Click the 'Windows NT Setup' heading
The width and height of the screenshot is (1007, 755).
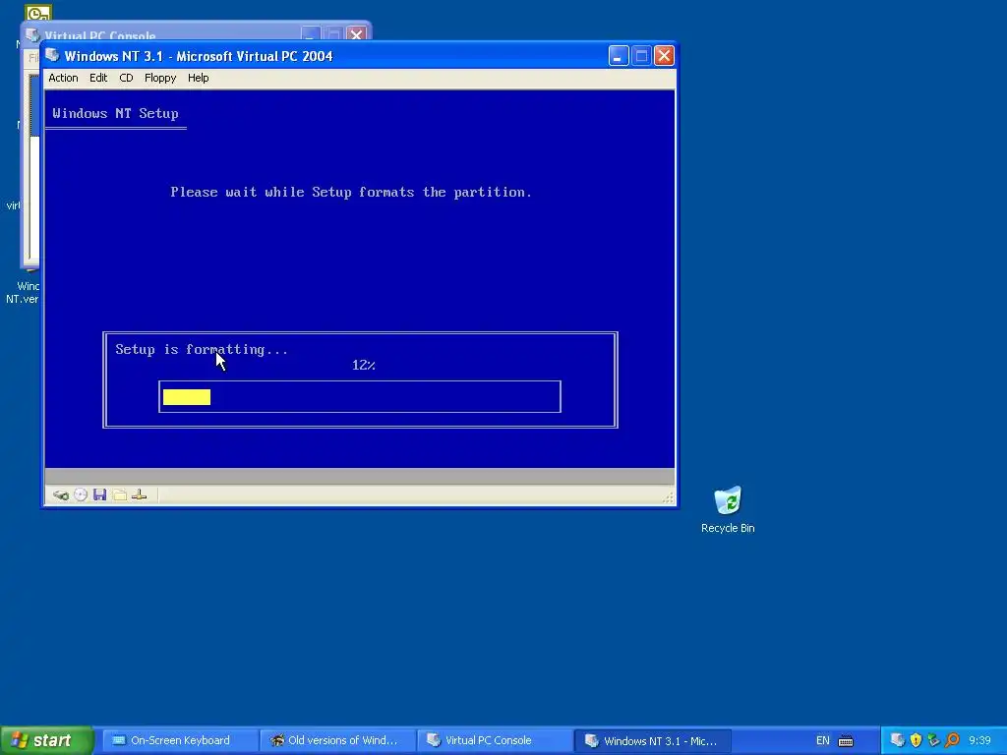[116, 114]
